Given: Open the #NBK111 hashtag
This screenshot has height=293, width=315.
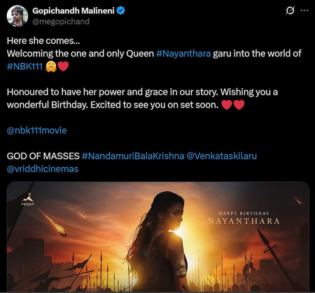Looking at the screenshot, I should [x=25, y=66].
